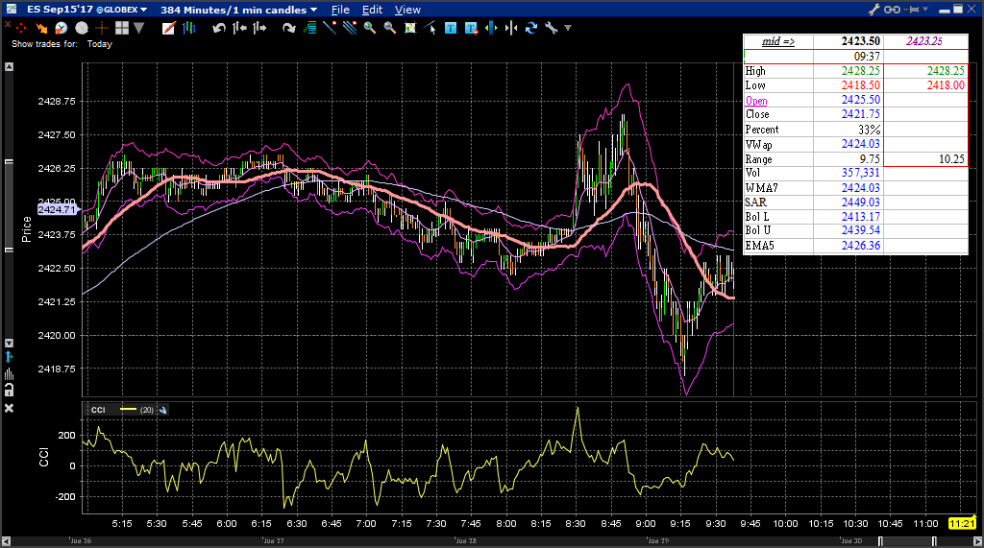Viewport: 984px width, 548px height.
Task: Select the line pointer cursor tool
Action: click(430, 28)
